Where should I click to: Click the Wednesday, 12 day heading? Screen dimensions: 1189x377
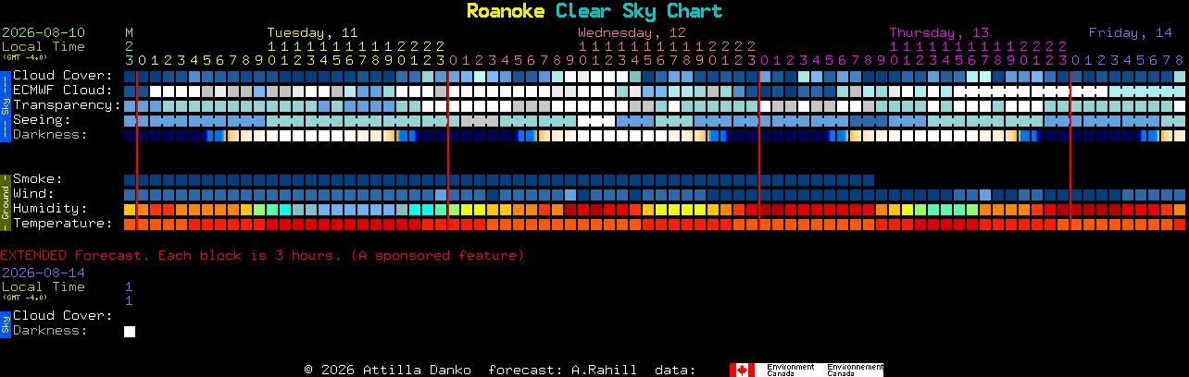pos(632,32)
